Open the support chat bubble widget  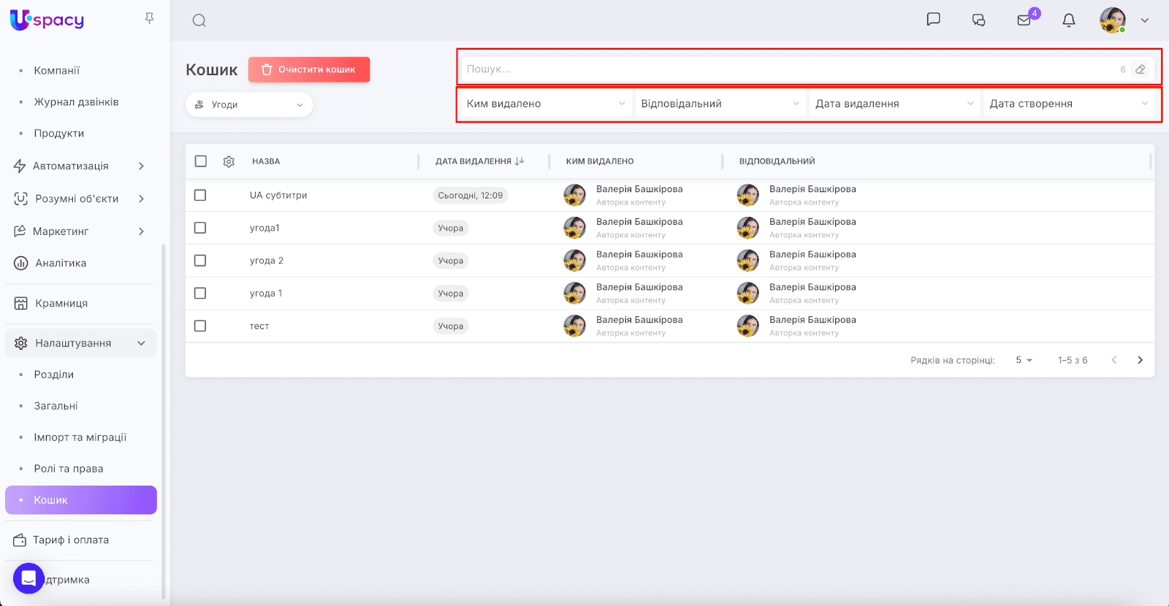pos(28,578)
